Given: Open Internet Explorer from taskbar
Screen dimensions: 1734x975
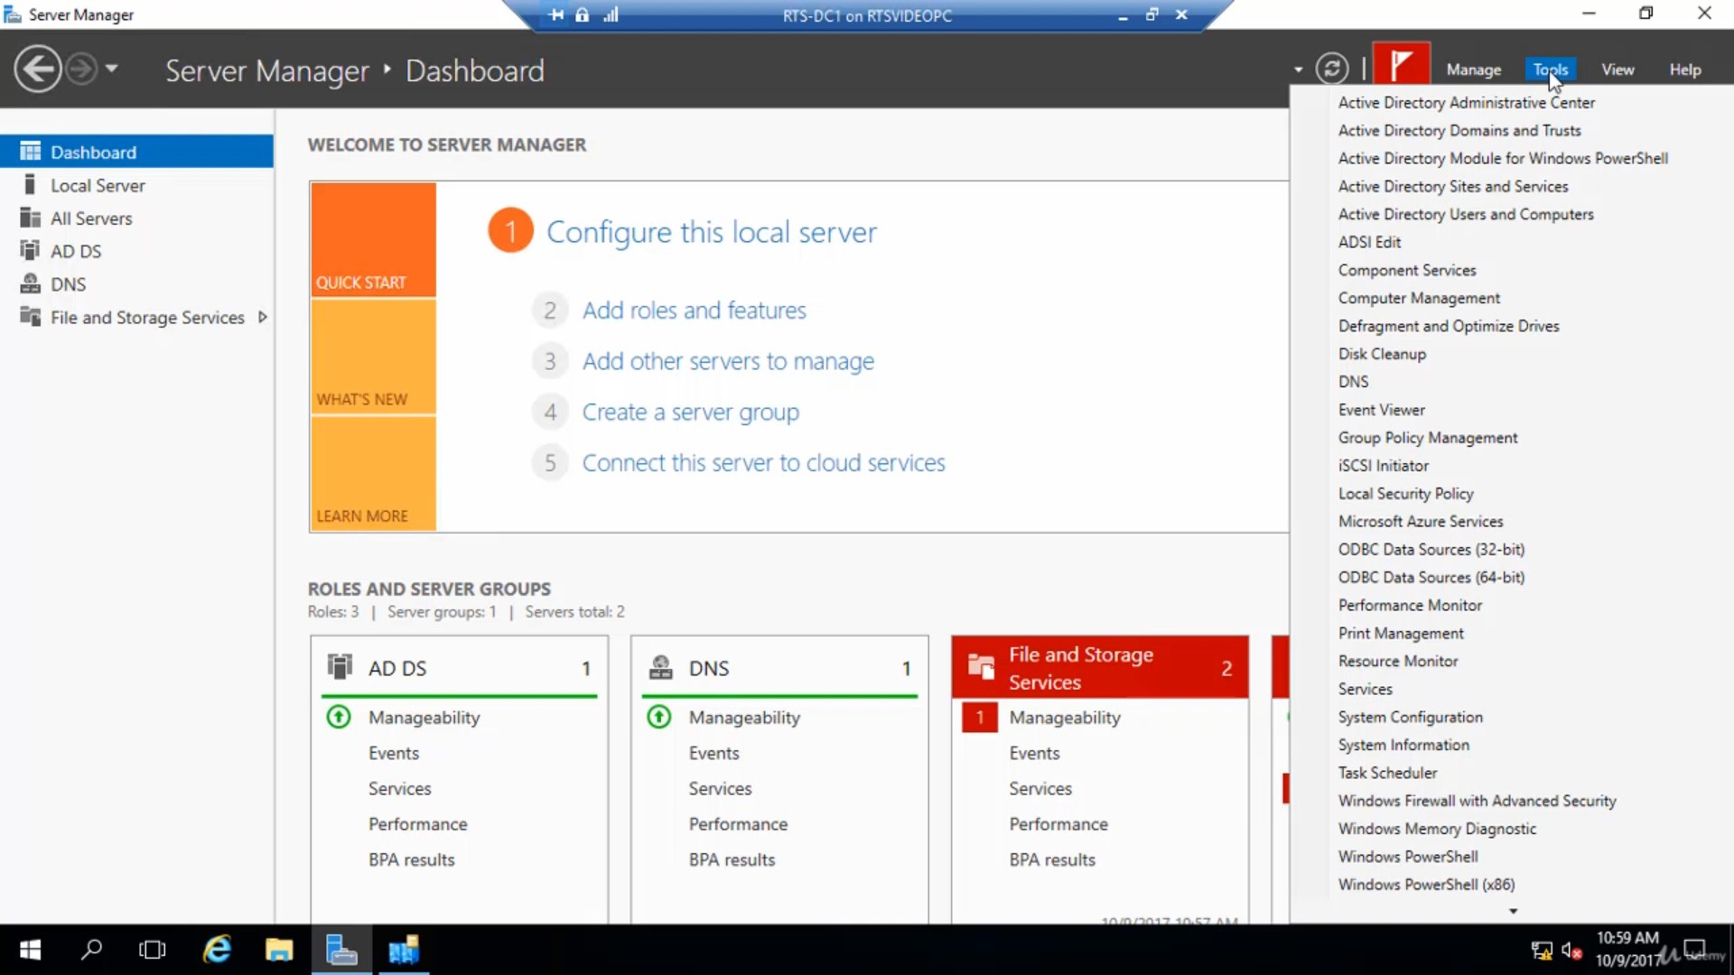Looking at the screenshot, I should click(217, 950).
